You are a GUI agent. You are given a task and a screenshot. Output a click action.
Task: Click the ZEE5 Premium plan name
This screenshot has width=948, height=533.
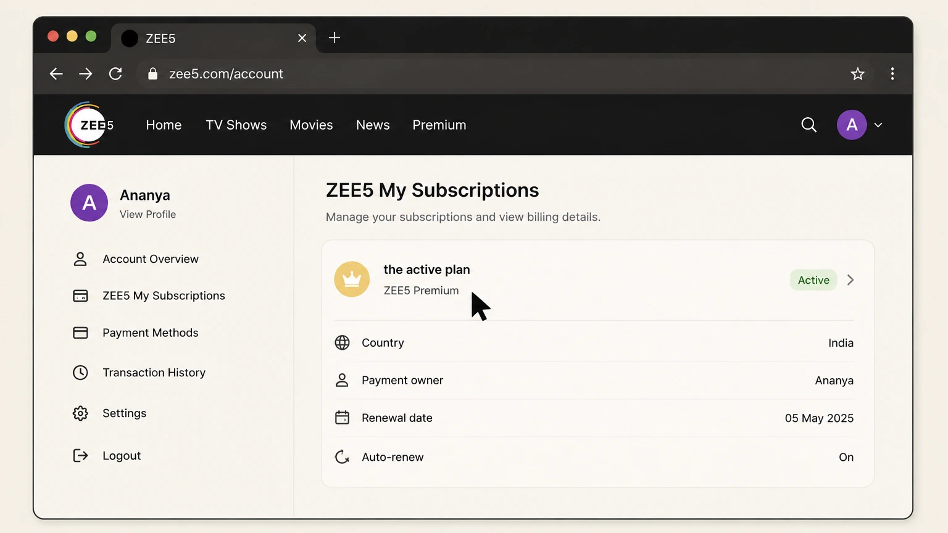421,291
